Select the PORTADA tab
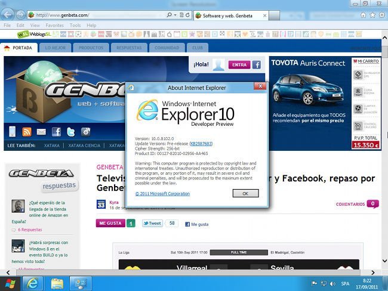The image size is (388, 291). 19,48
